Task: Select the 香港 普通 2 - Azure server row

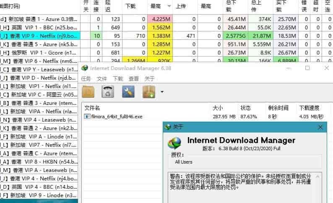Action: point(39,128)
